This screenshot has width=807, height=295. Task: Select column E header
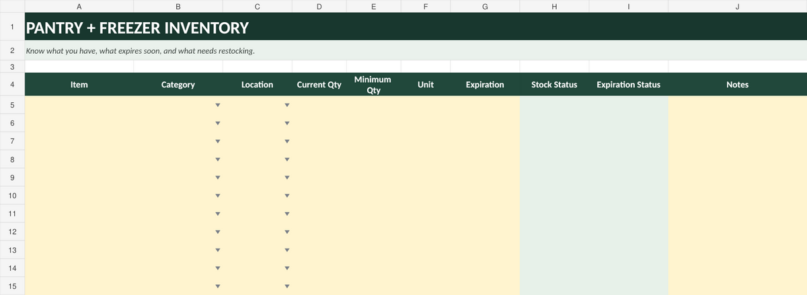tap(373, 7)
